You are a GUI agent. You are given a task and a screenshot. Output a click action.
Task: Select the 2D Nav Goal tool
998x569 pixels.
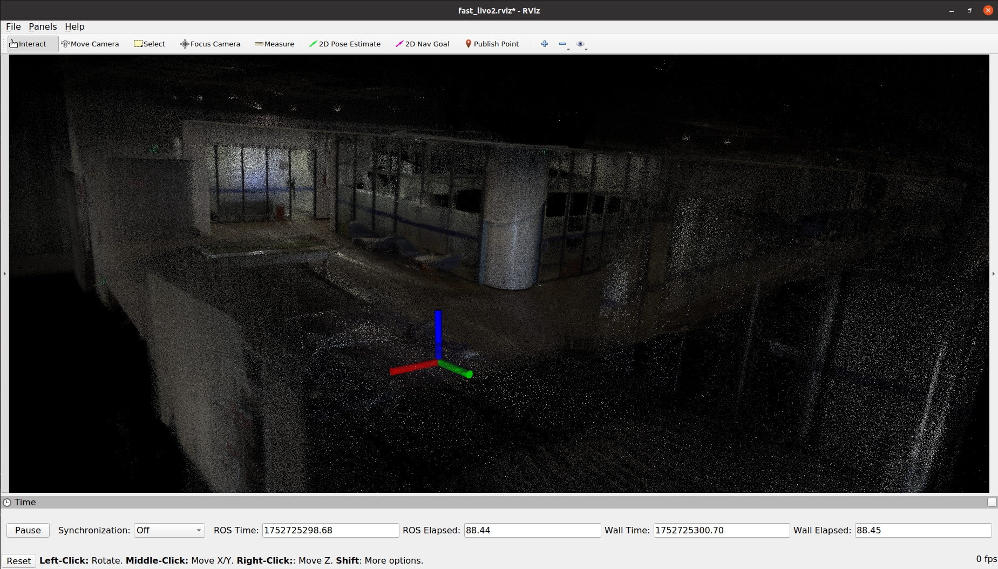click(x=422, y=44)
